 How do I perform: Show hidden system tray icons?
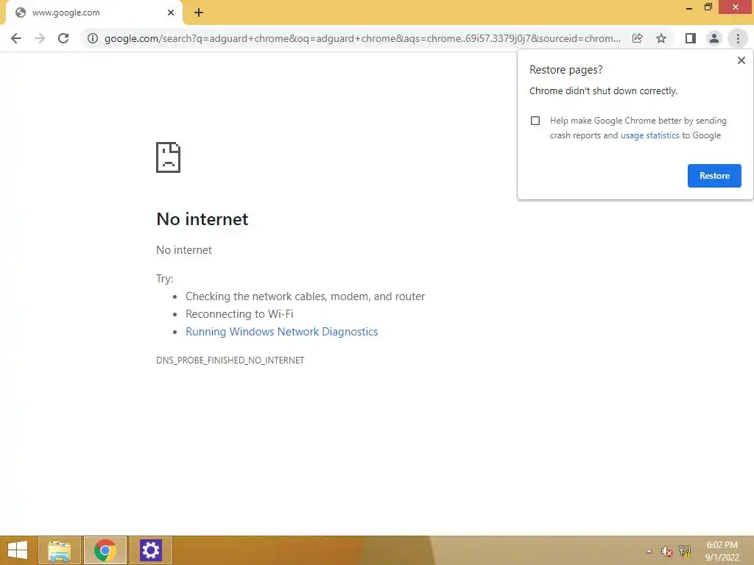coord(649,551)
